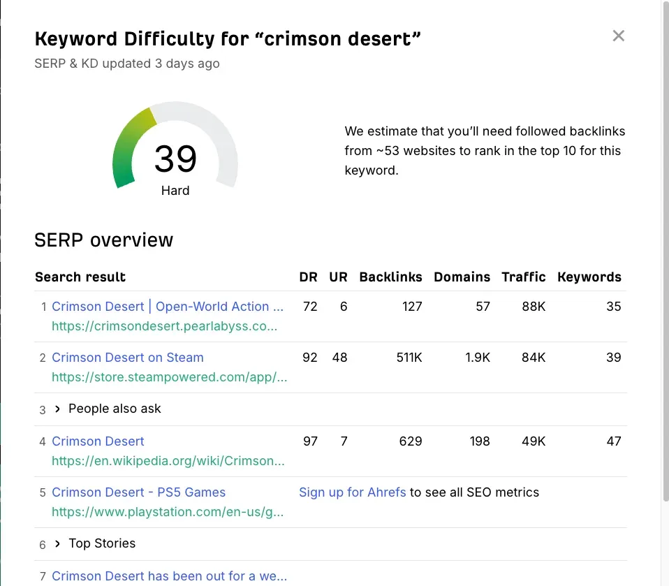The height and width of the screenshot is (586, 669).
Task: Select the DR value 72
Action: tap(310, 307)
